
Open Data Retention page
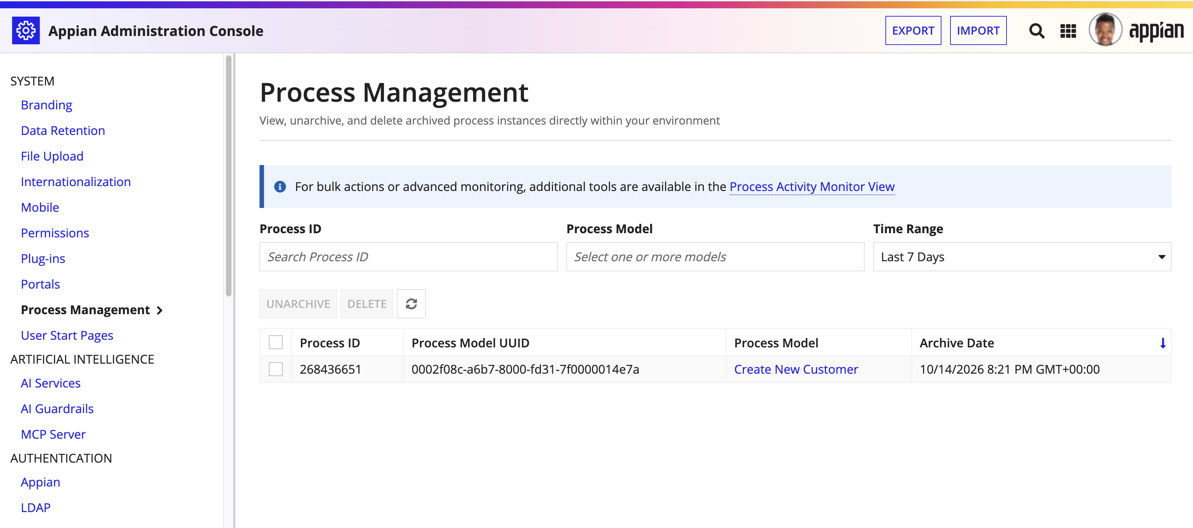coord(63,130)
